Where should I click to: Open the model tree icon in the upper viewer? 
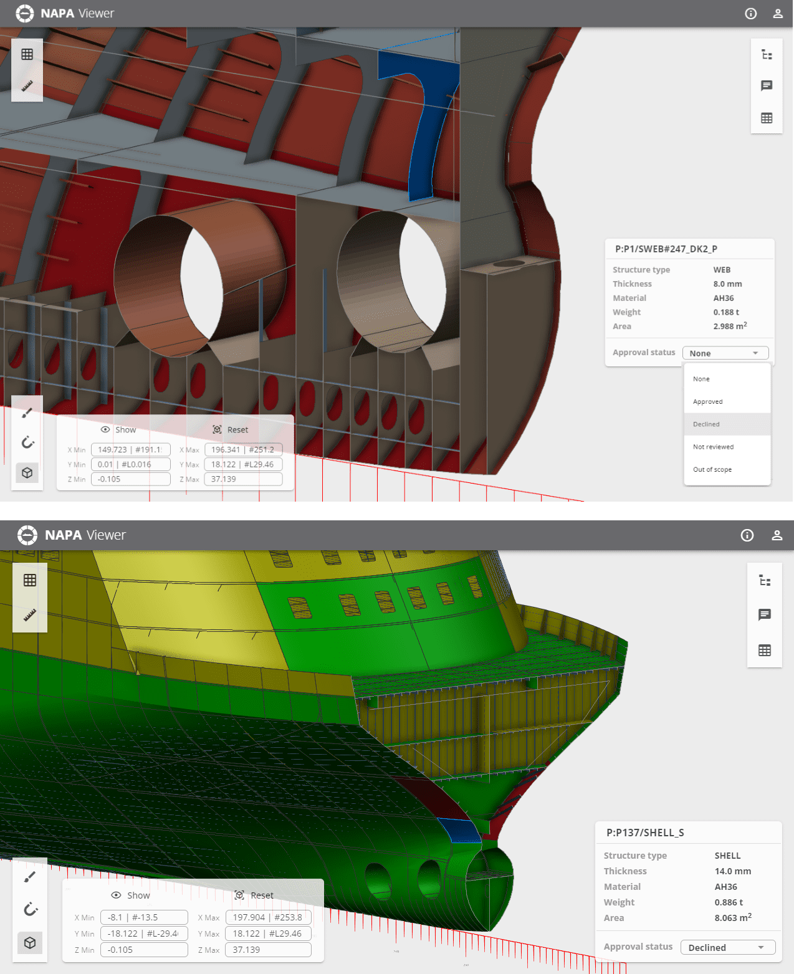click(767, 55)
